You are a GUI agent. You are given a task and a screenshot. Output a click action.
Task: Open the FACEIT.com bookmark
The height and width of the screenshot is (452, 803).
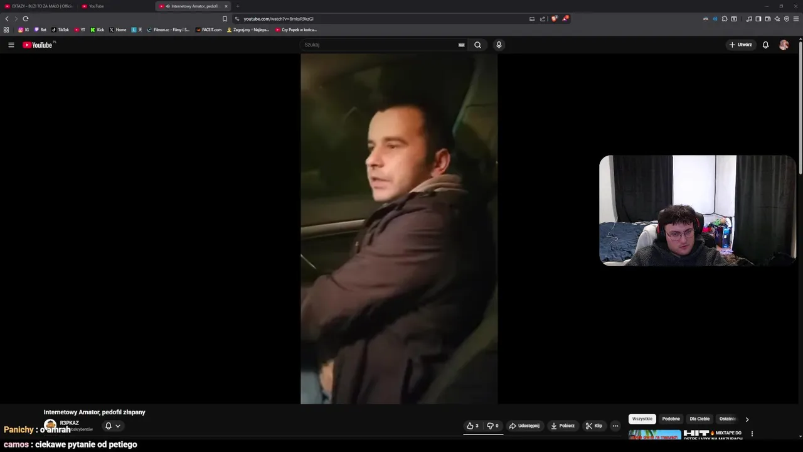point(209,30)
